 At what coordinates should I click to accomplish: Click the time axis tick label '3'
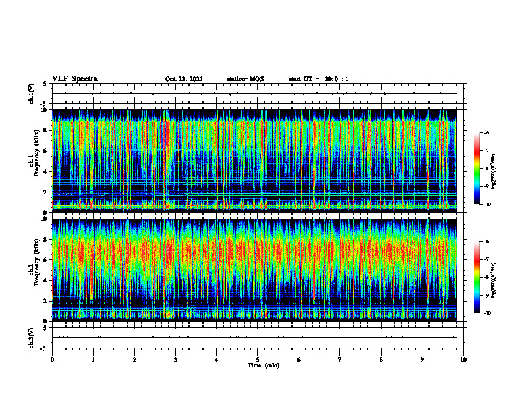pos(175,360)
